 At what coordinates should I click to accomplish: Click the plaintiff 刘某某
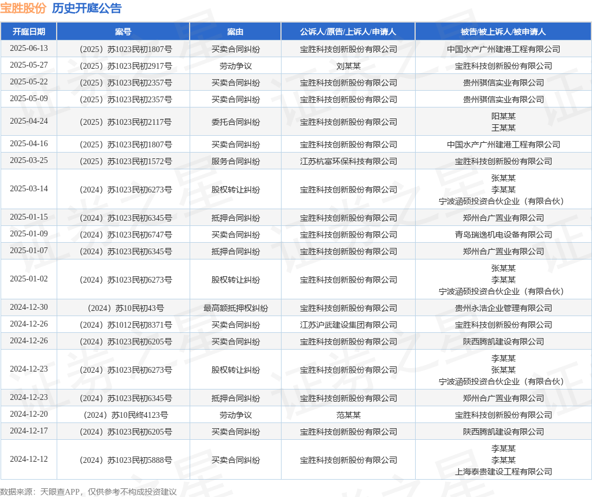pyautogui.click(x=349, y=66)
